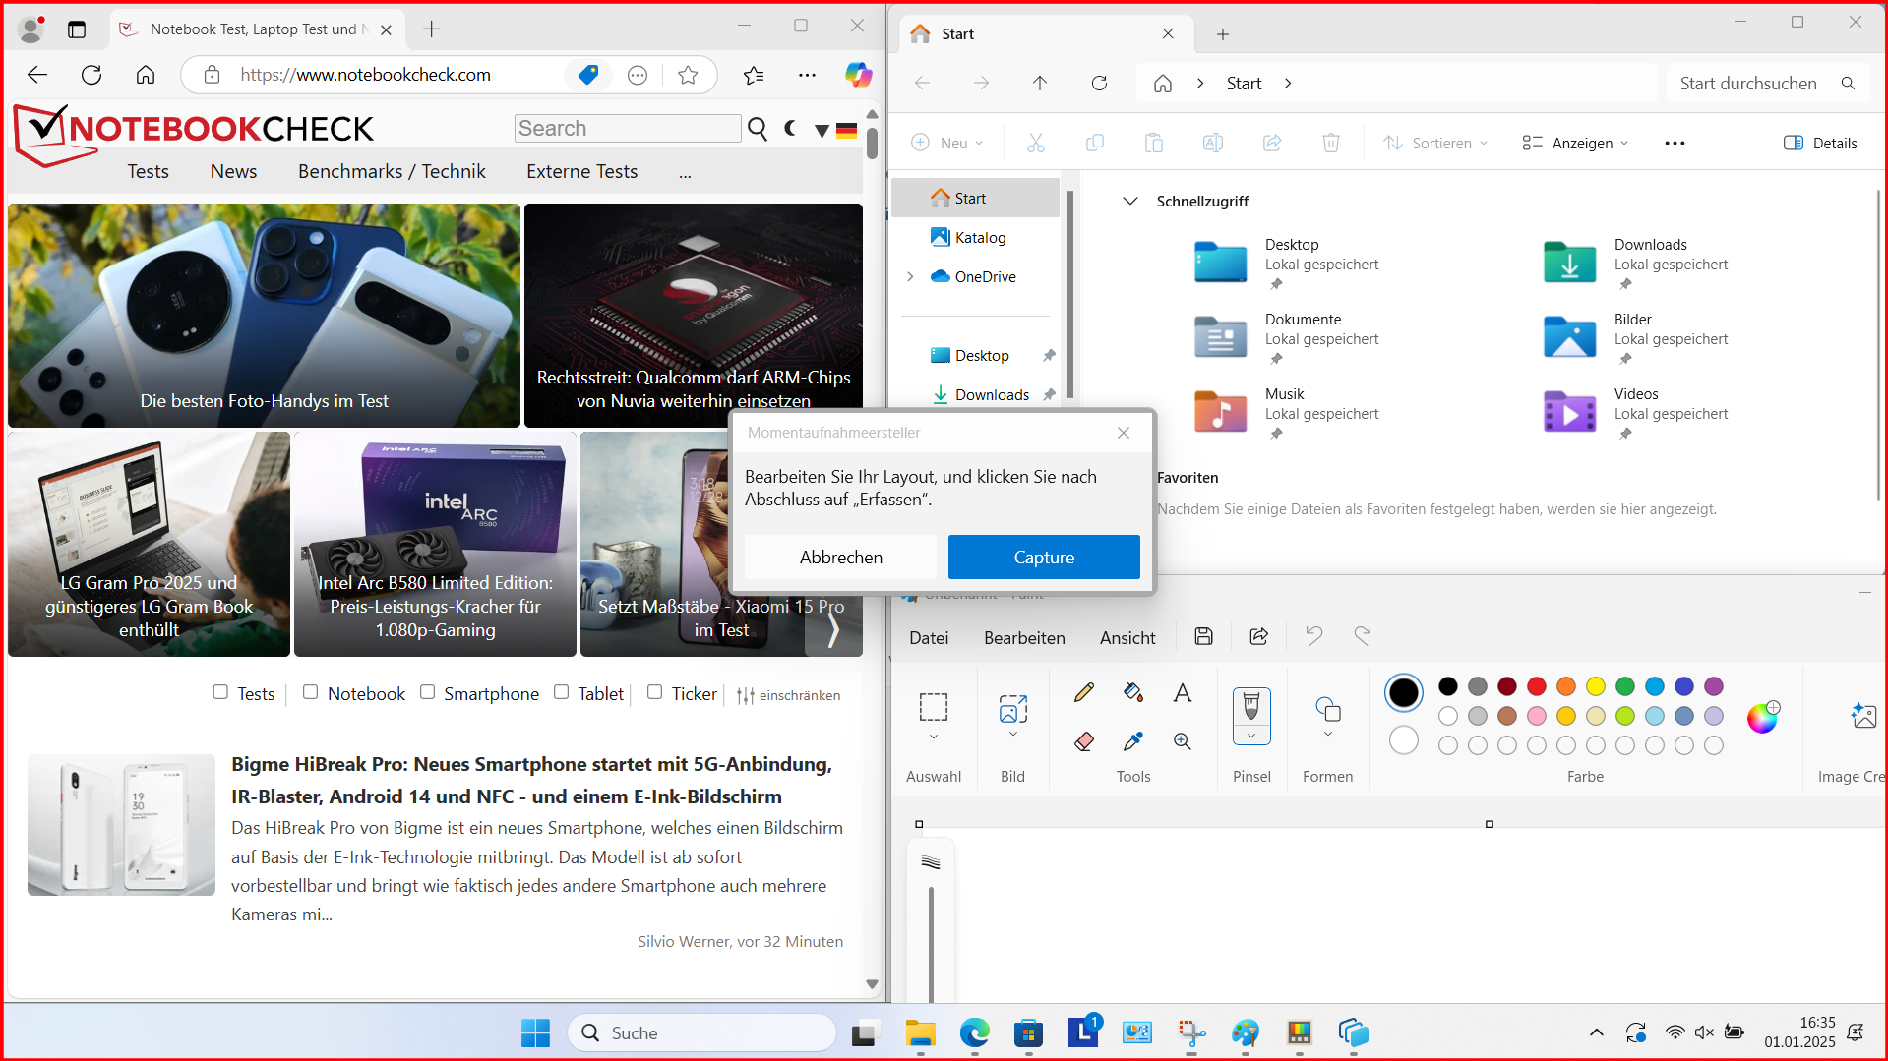Pick the yellow color swatch in Paint

tap(1596, 686)
